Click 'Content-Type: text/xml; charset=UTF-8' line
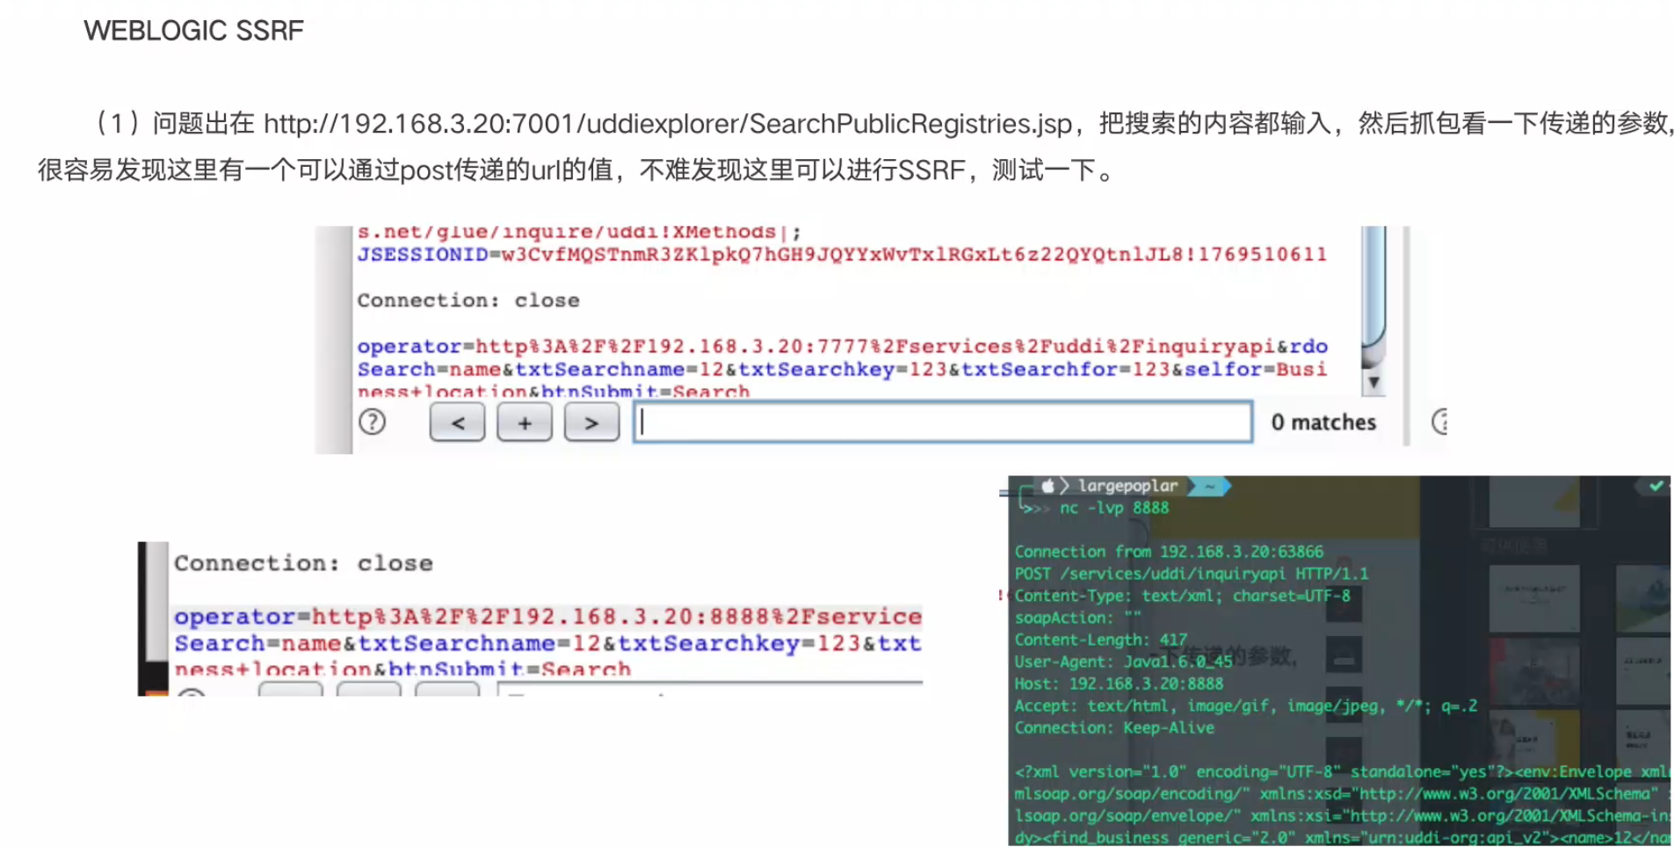Viewport: 1674px width, 847px height. [x=1183, y=596]
